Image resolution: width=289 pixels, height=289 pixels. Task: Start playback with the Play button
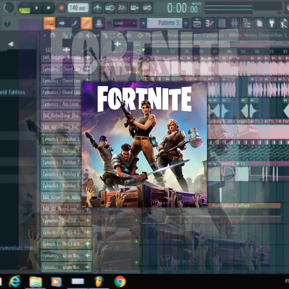coord(36,8)
